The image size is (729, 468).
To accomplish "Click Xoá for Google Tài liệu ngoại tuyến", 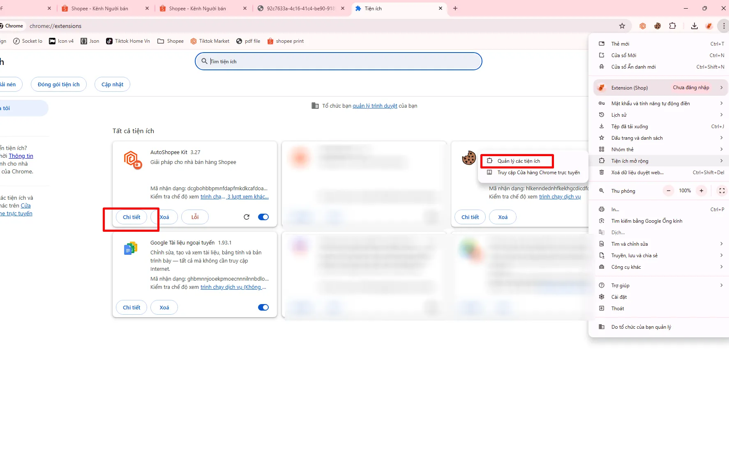I will tap(164, 307).
